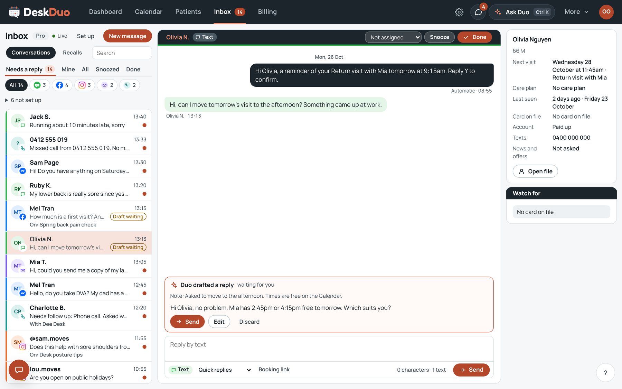The width and height of the screenshot is (622, 389).
Task: Click Sam Page's SP avatar
Action: pyautogui.click(x=18, y=166)
